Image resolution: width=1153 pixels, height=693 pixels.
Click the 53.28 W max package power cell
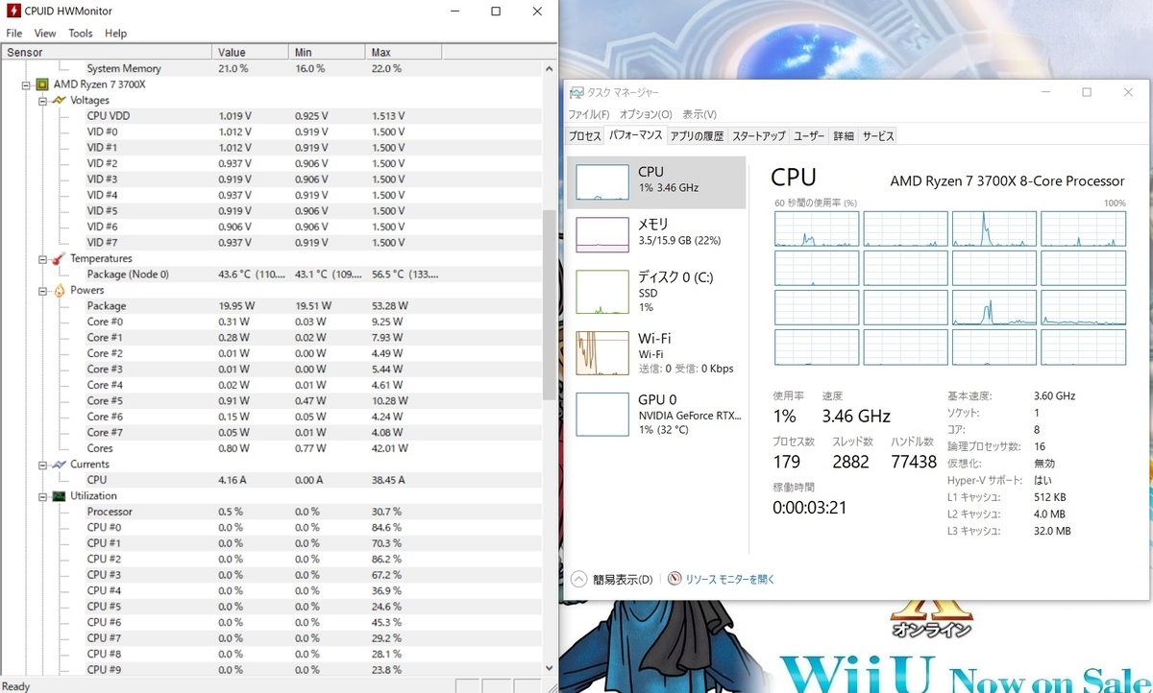(x=390, y=306)
